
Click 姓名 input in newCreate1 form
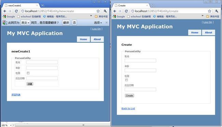click(42, 62)
